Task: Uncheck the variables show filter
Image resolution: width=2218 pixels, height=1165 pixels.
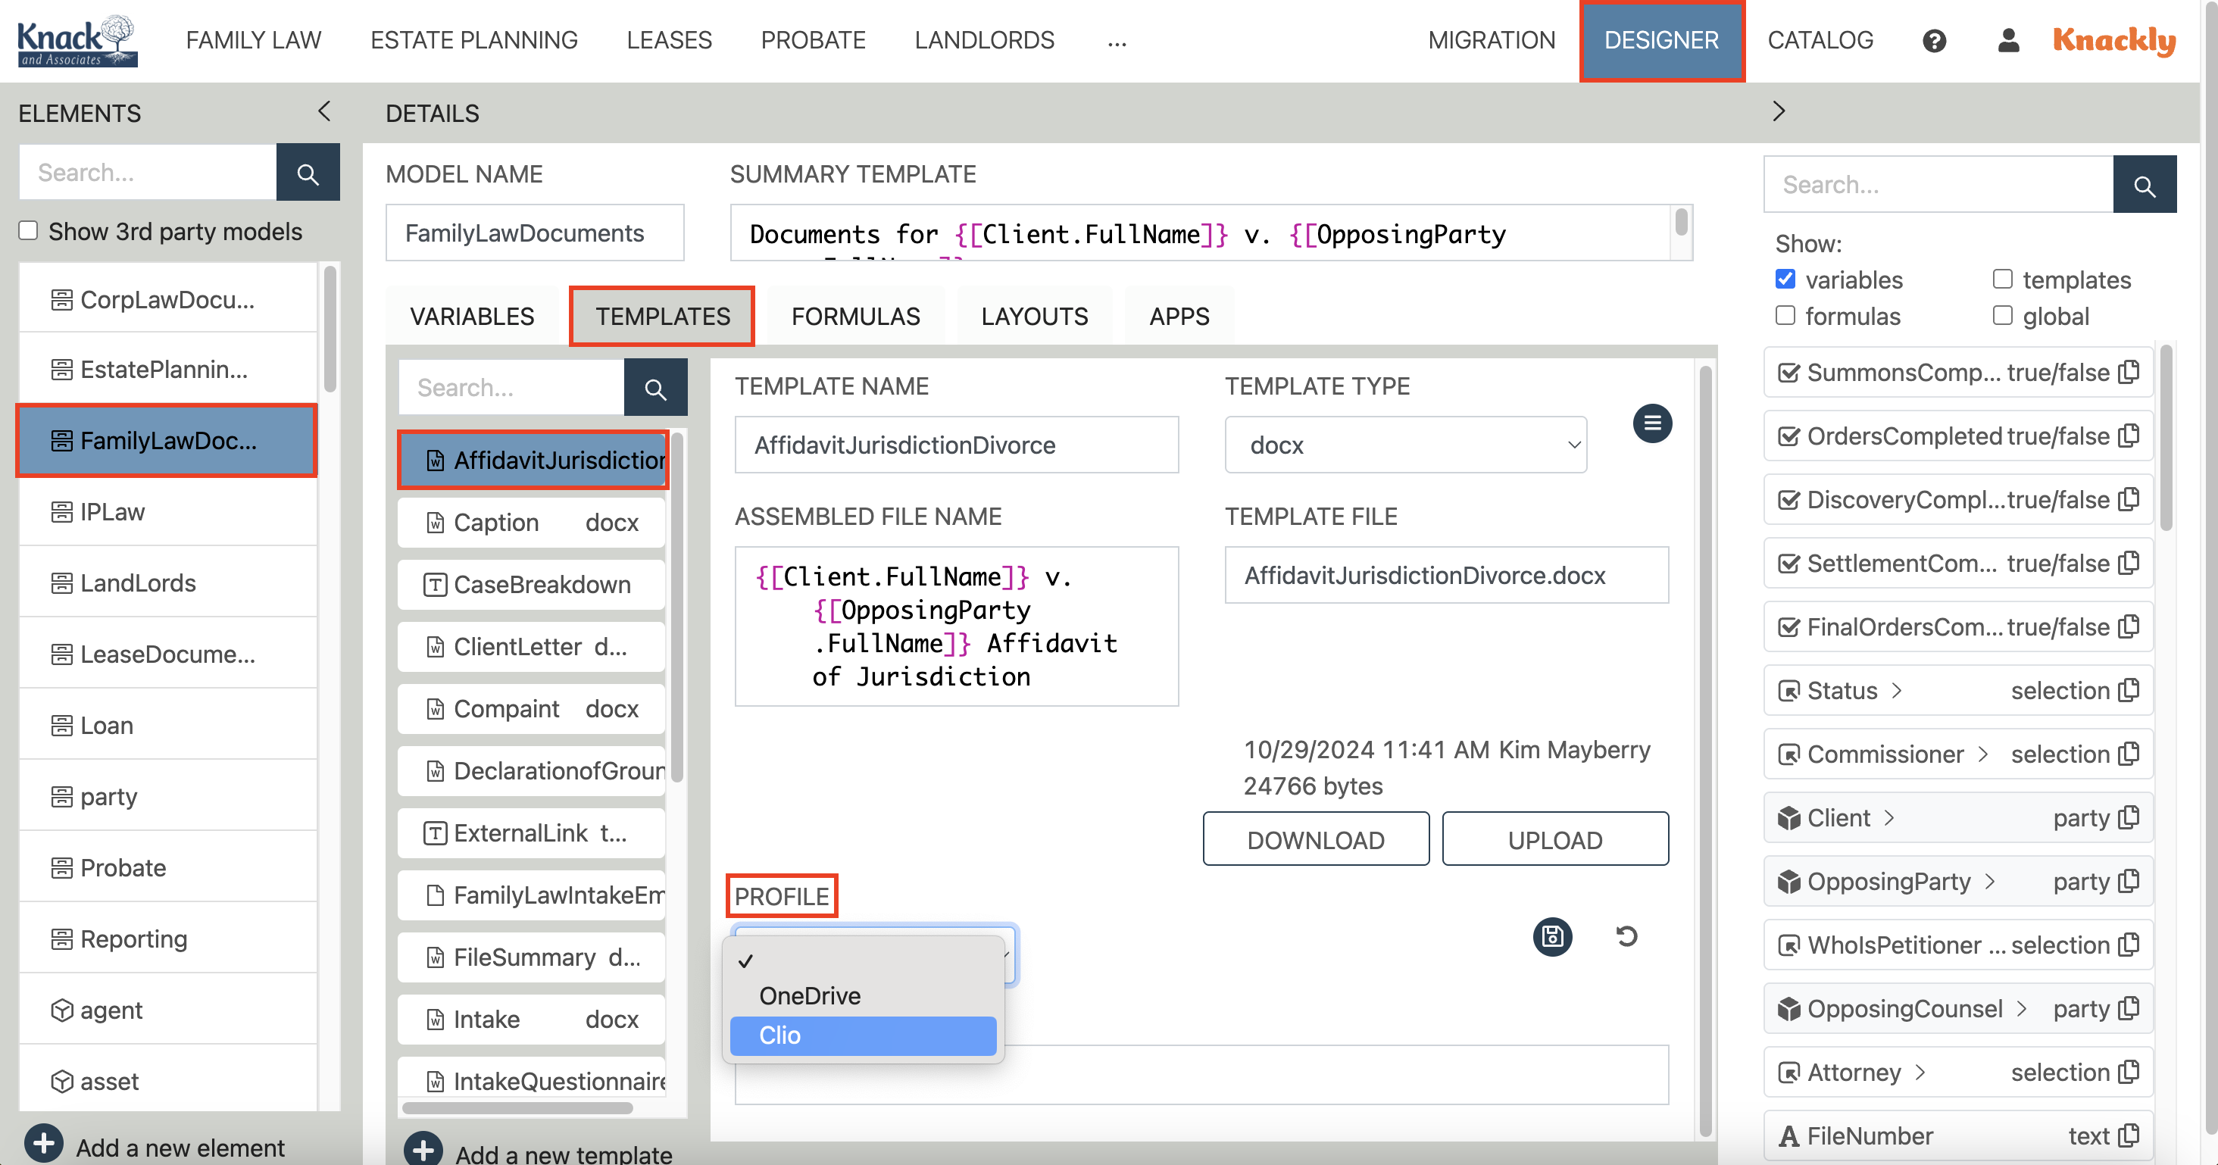Action: point(1785,280)
